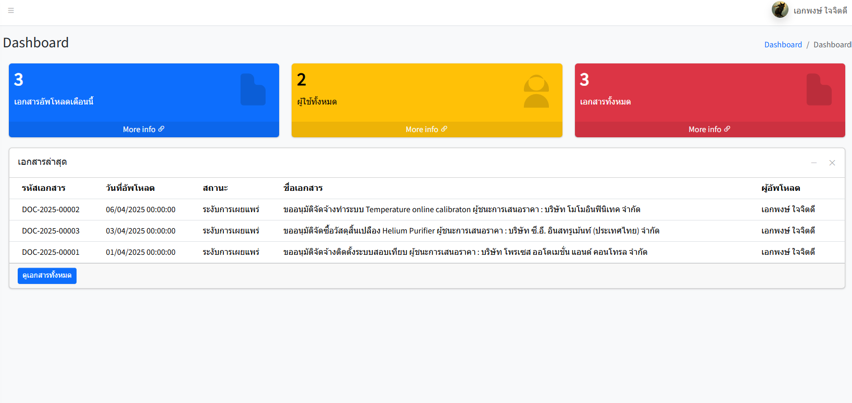Click the file icon in red card
The width and height of the screenshot is (852, 403).
[819, 89]
